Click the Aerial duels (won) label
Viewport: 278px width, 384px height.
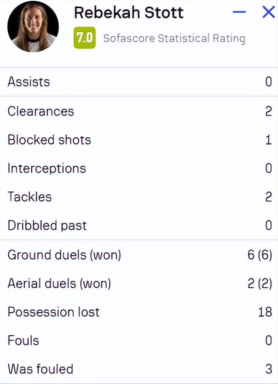[x=59, y=283]
